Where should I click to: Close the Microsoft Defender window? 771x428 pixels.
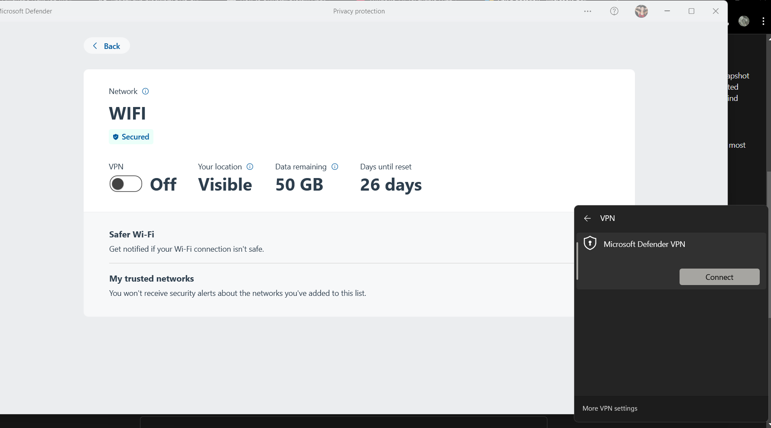(x=716, y=11)
